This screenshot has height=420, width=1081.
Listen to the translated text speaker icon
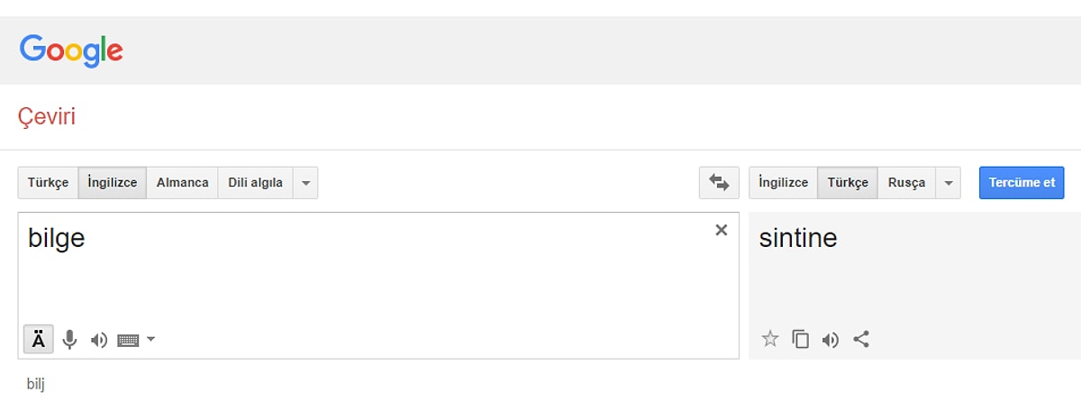pyautogui.click(x=831, y=340)
